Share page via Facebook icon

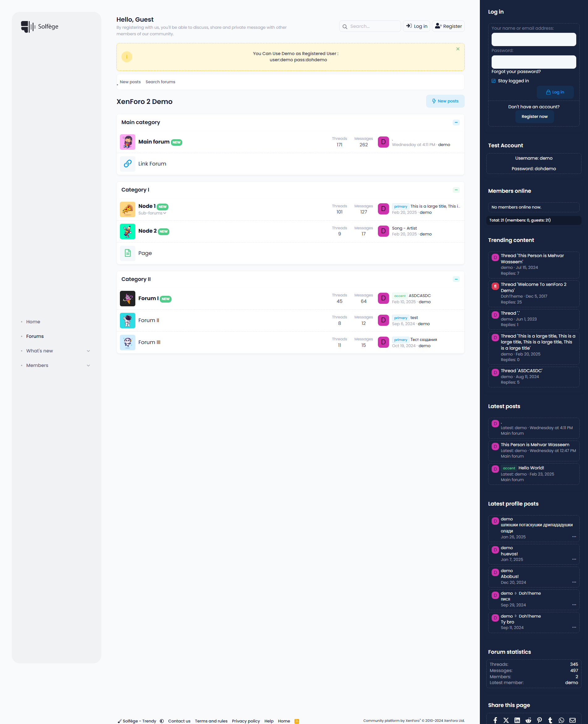(x=495, y=720)
